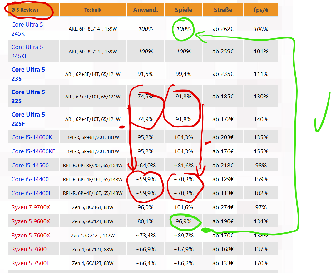Screen dimensions: 331x273
Task: Select the Technik text Zen 5, 8C/16T, 88W
Action: [93, 207]
